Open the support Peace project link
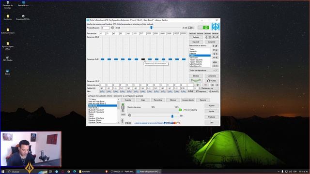Screen dimensions: 310x174 (x=149, y=123)
